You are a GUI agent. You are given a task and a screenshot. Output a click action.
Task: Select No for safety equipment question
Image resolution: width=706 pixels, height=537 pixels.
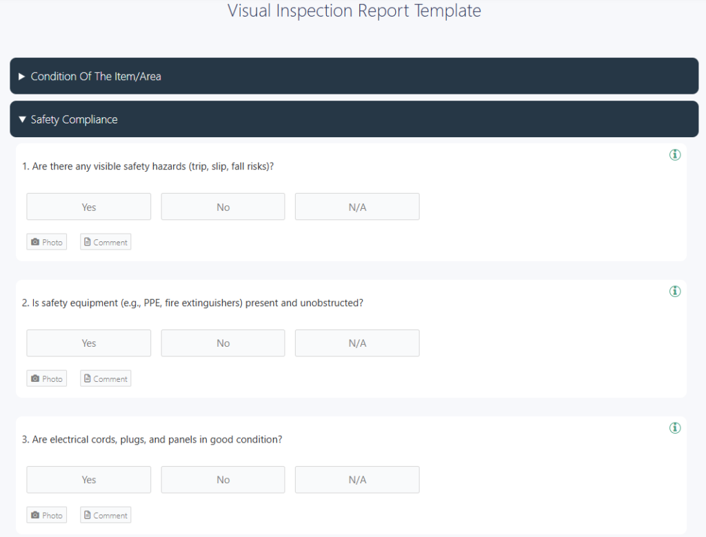click(223, 343)
